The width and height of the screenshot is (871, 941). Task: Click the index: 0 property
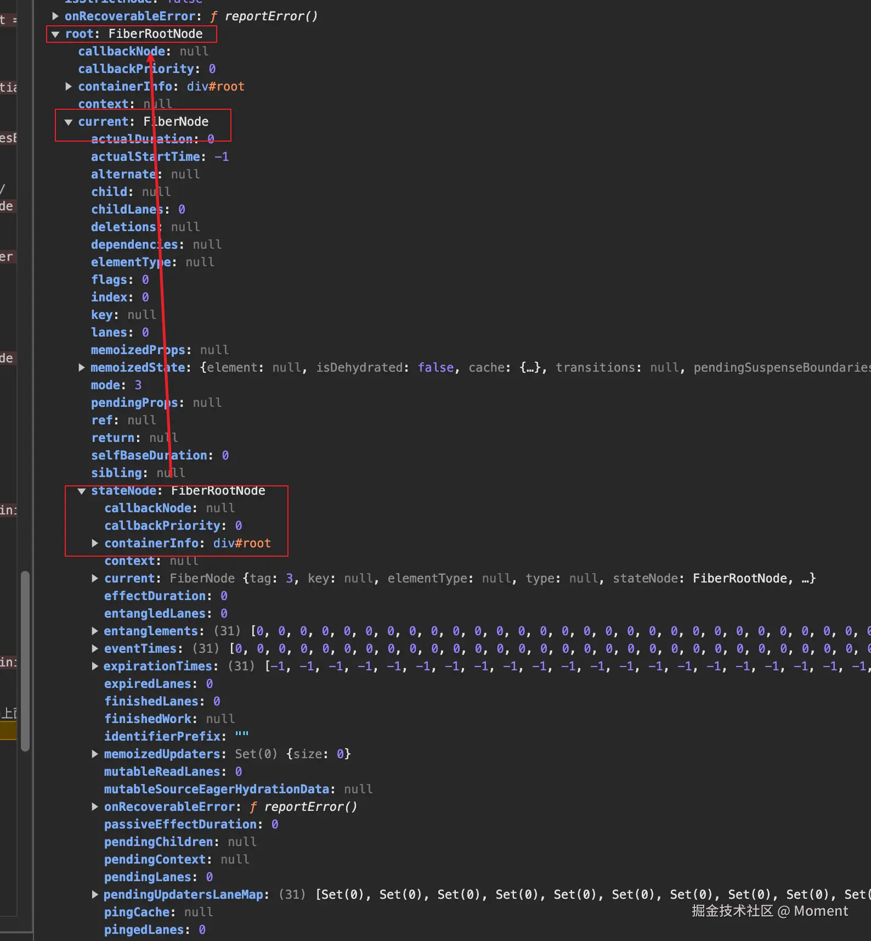pyautogui.click(x=120, y=298)
